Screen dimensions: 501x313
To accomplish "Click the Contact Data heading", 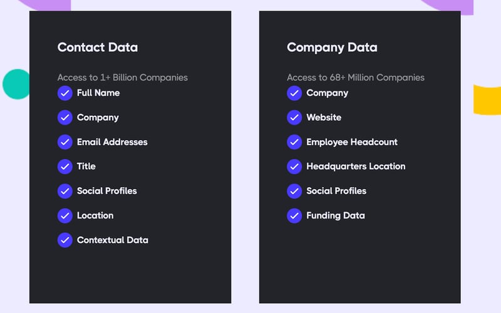I will 98,48.
